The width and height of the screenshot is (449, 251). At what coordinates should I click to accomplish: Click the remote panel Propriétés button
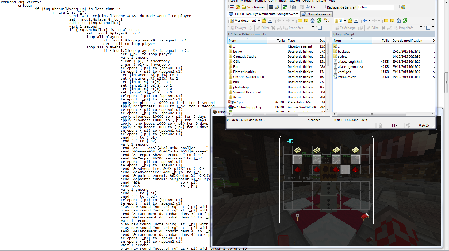[x=403, y=28]
